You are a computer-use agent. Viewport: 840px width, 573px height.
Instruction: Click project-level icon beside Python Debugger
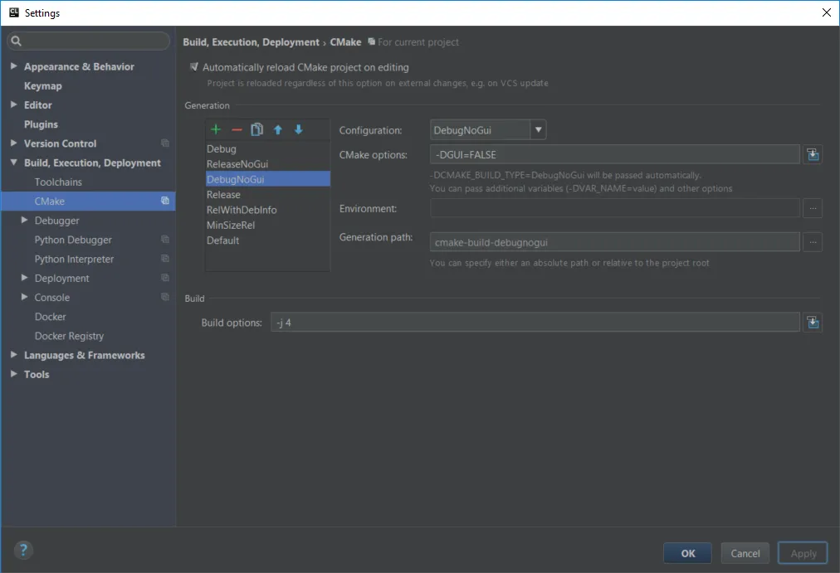pos(165,239)
